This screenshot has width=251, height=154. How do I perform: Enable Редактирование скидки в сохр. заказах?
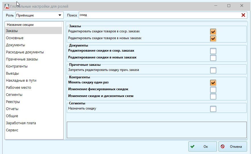point(213,51)
